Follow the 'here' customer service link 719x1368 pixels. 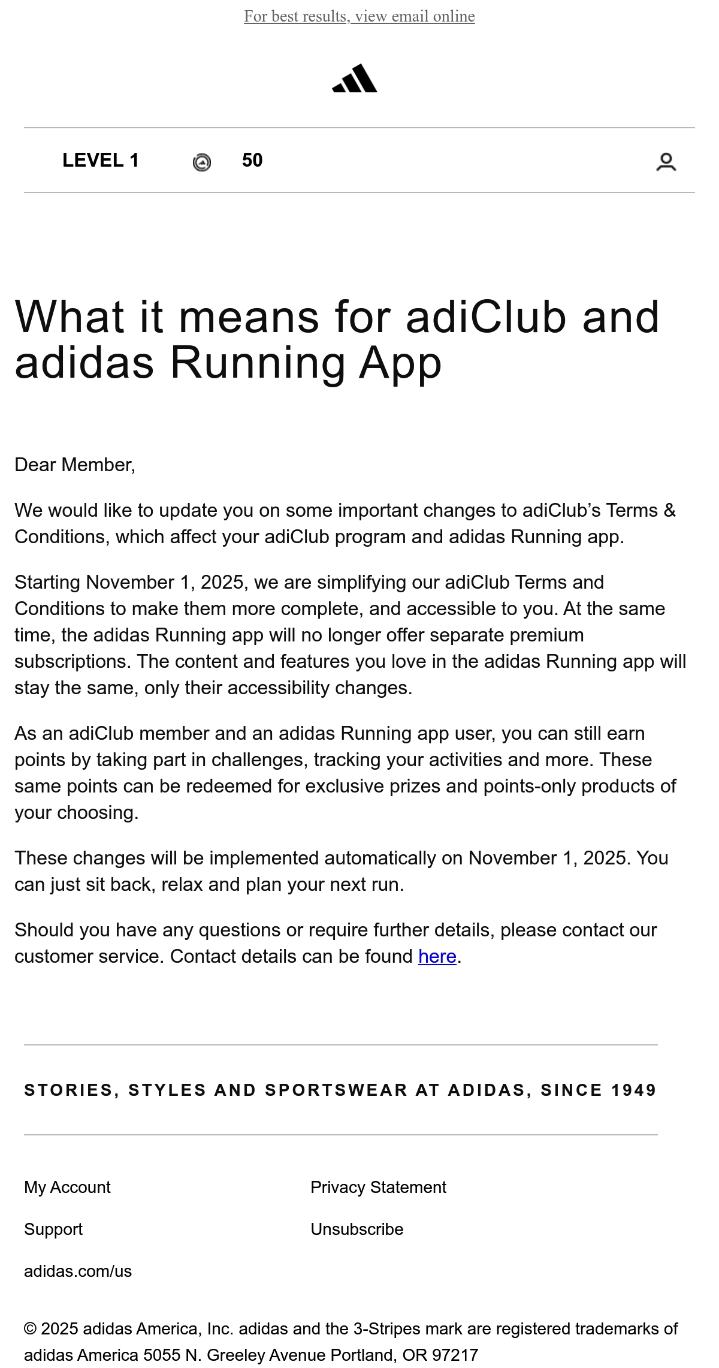pos(437,956)
